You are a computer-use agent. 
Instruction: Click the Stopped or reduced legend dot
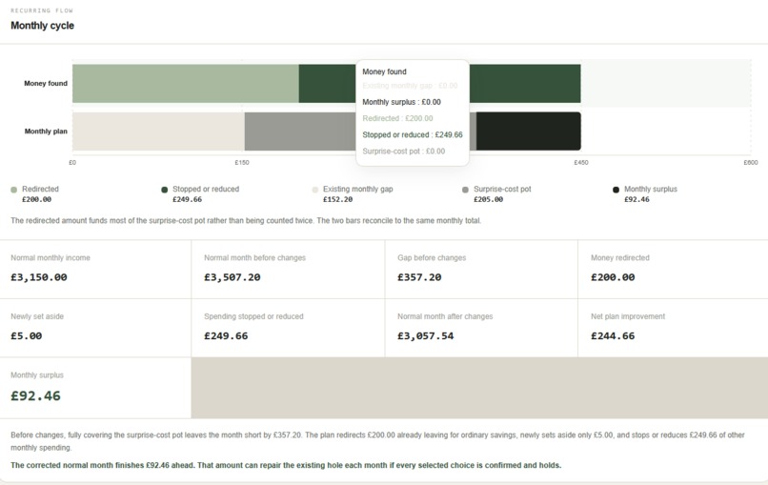click(165, 190)
